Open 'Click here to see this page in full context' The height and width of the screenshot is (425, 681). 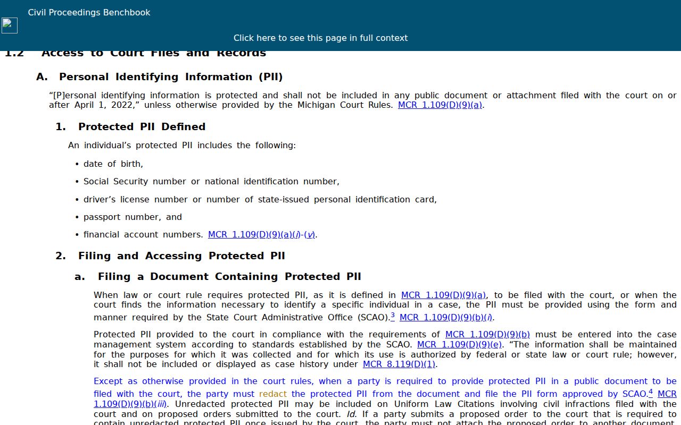(320, 38)
